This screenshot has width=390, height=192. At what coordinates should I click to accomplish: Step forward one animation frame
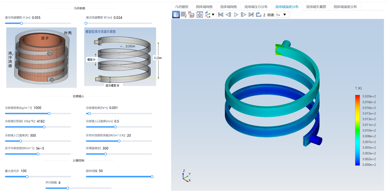[x=243, y=15]
